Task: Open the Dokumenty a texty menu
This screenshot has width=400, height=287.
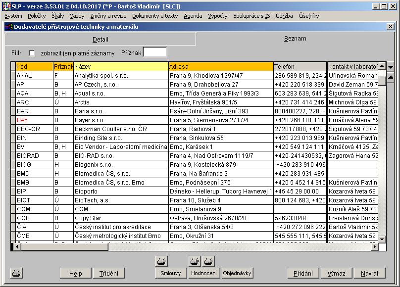Action: [155, 16]
